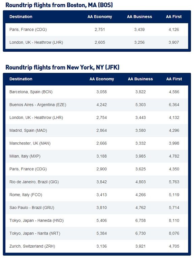195x261 pixels.
Task: Click the Roundtrip flights from New York heading
Action: [62, 68]
